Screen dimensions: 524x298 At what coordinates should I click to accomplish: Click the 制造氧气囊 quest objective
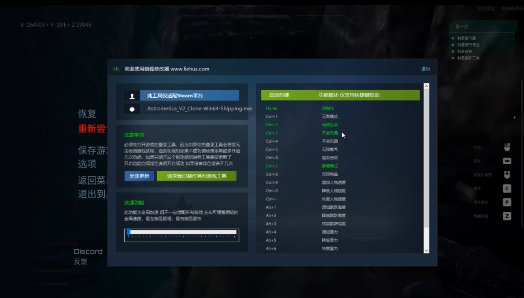click(466, 38)
